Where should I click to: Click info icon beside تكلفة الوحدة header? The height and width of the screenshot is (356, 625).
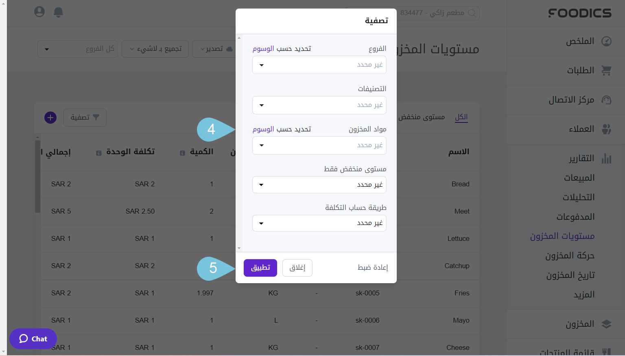click(98, 153)
